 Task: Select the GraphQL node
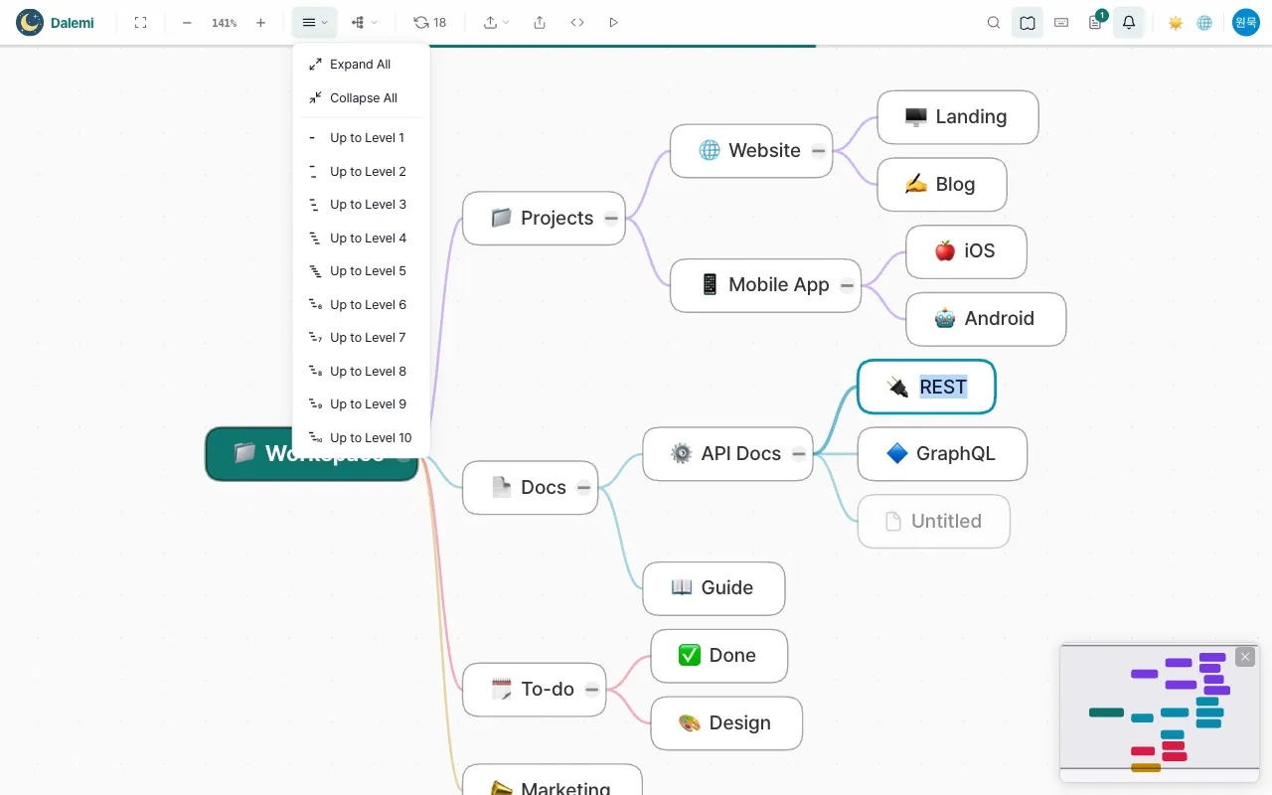942,454
